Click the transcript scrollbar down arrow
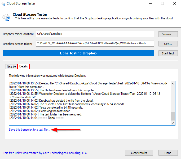The image size is (181, 159). (173, 123)
